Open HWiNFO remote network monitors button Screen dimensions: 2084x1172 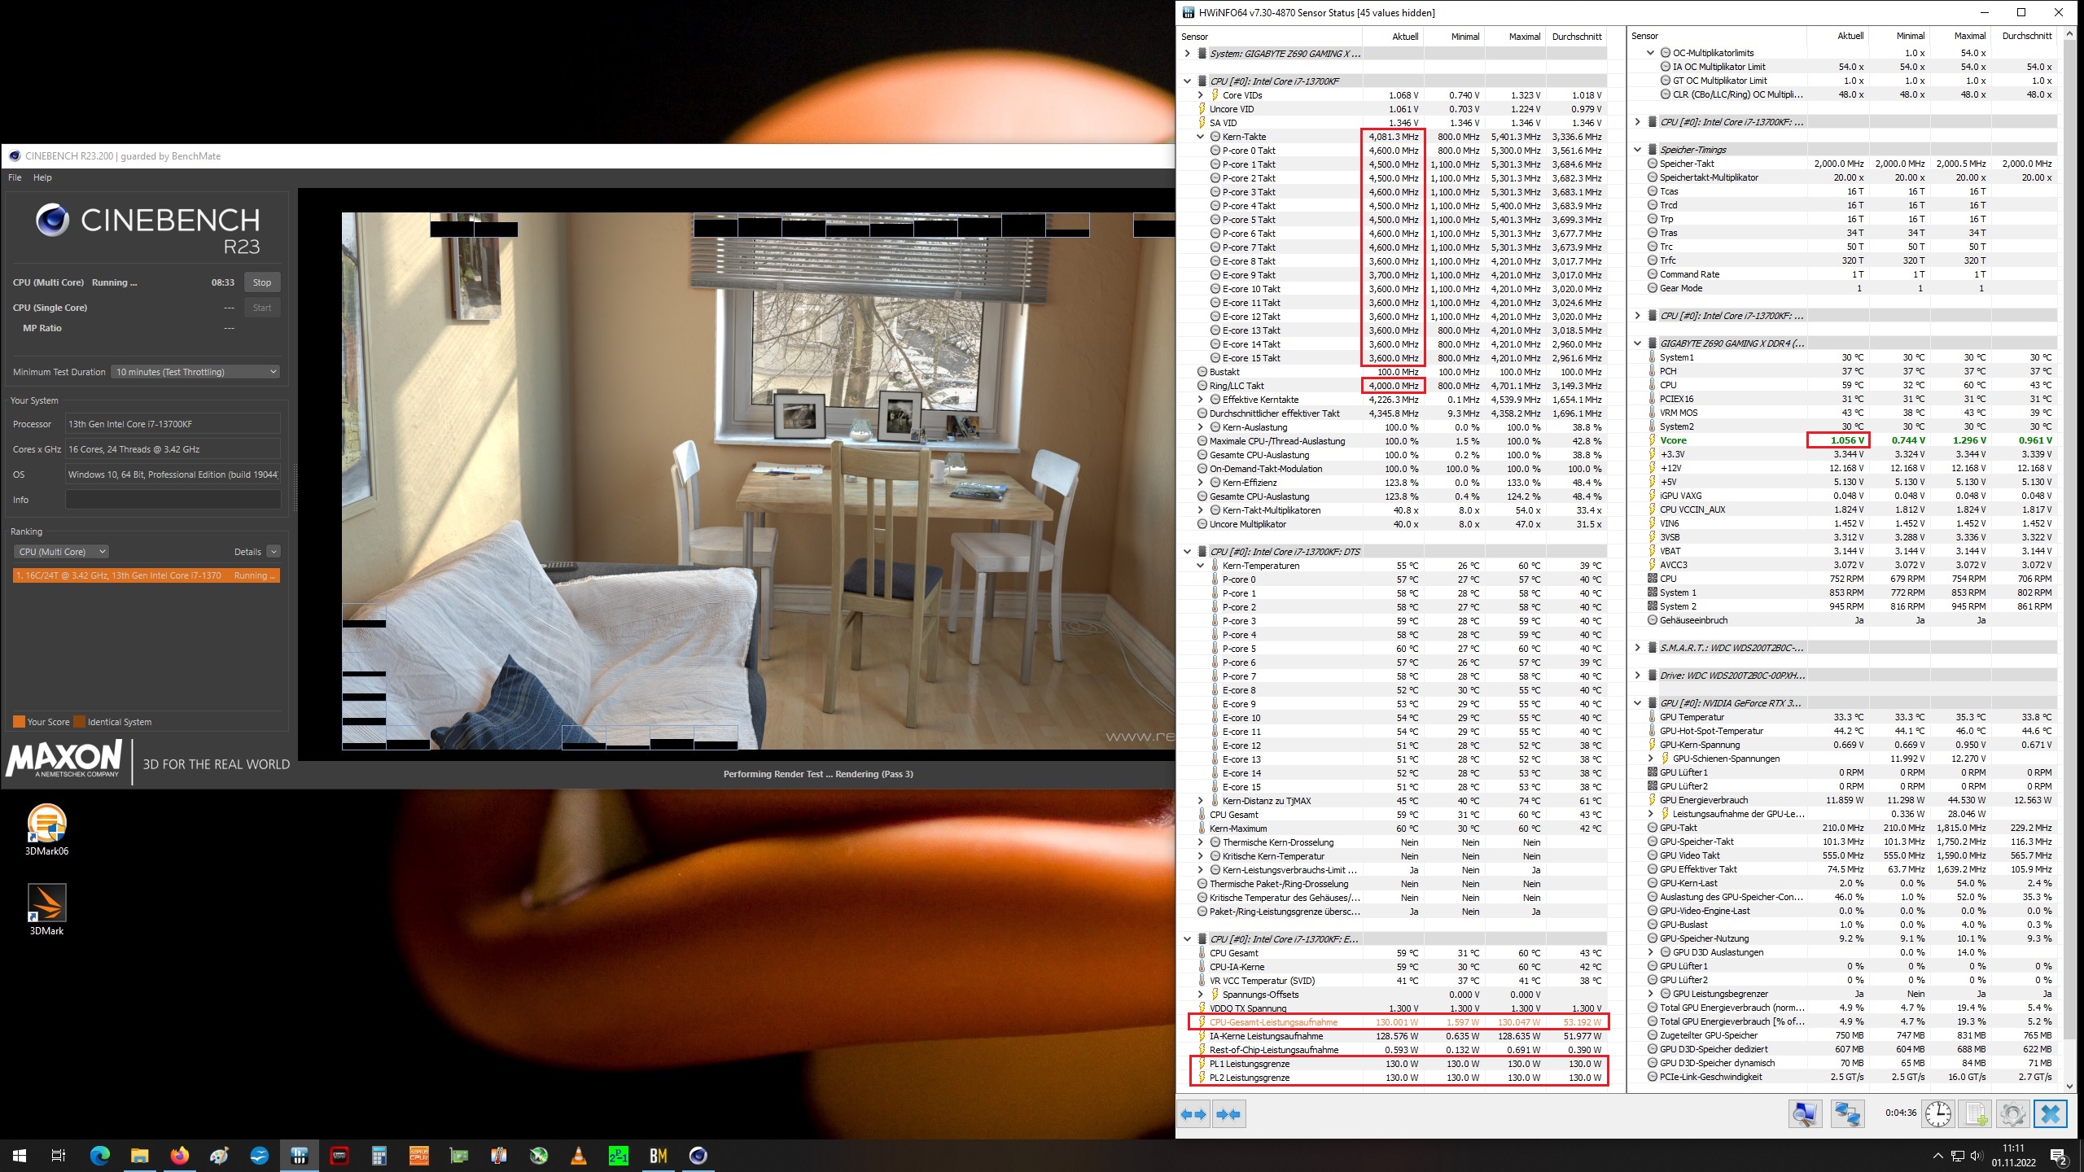click(x=1847, y=1114)
